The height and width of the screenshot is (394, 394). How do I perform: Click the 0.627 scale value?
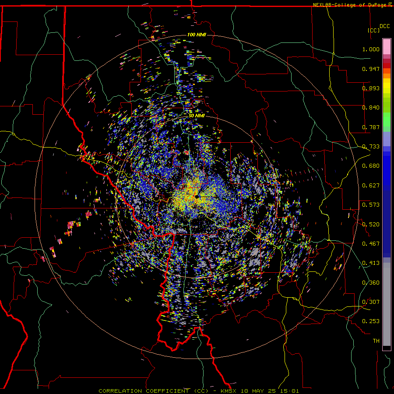[371, 186]
